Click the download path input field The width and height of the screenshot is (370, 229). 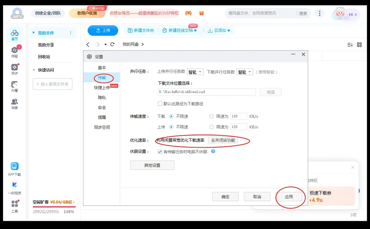point(207,92)
